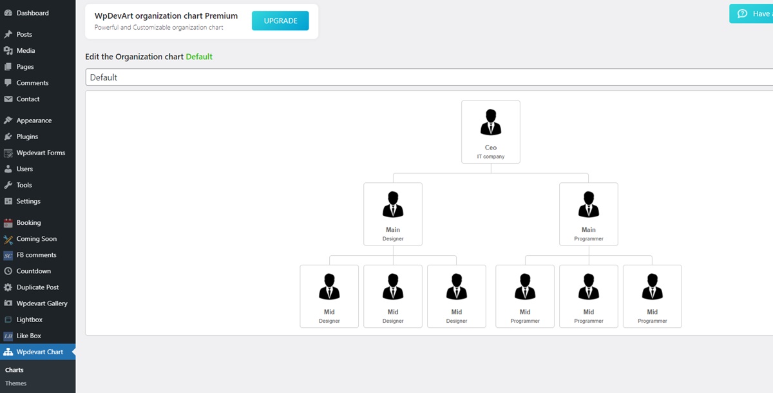Select the Themes submenu link

[x=16, y=383]
